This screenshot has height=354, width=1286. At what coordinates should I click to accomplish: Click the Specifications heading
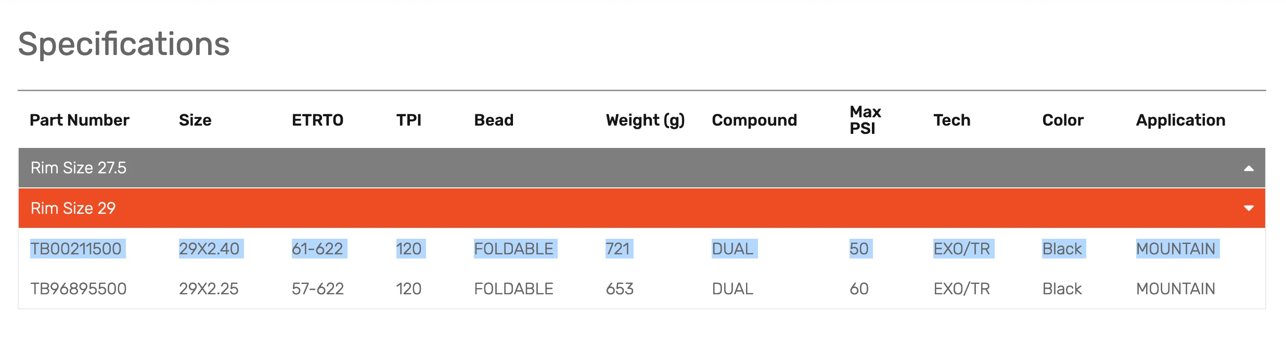click(124, 44)
